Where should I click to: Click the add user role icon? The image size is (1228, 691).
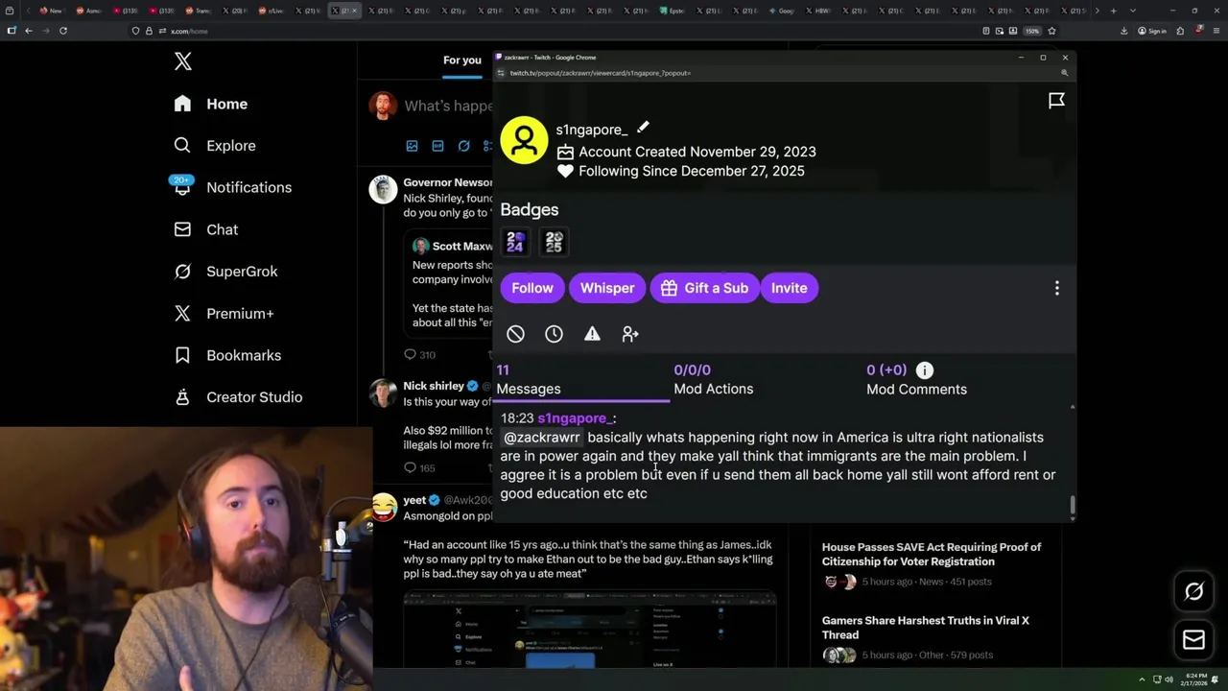tap(630, 334)
